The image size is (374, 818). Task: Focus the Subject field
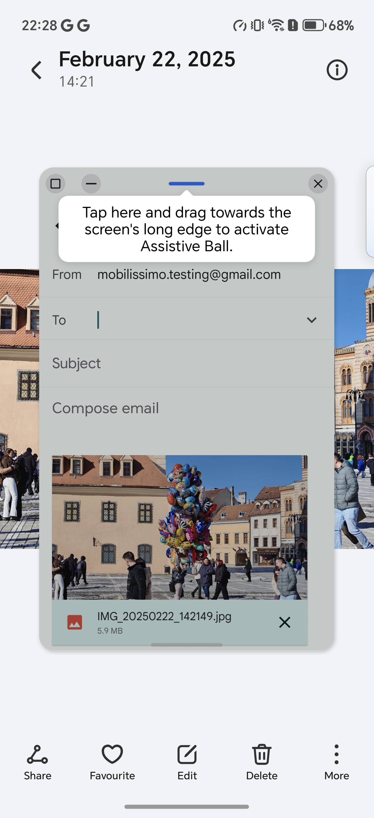[187, 363]
